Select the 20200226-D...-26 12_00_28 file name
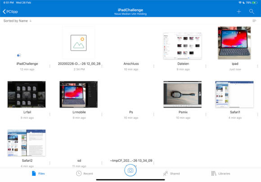This screenshot has width=261, height=182. [x=79, y=64]
